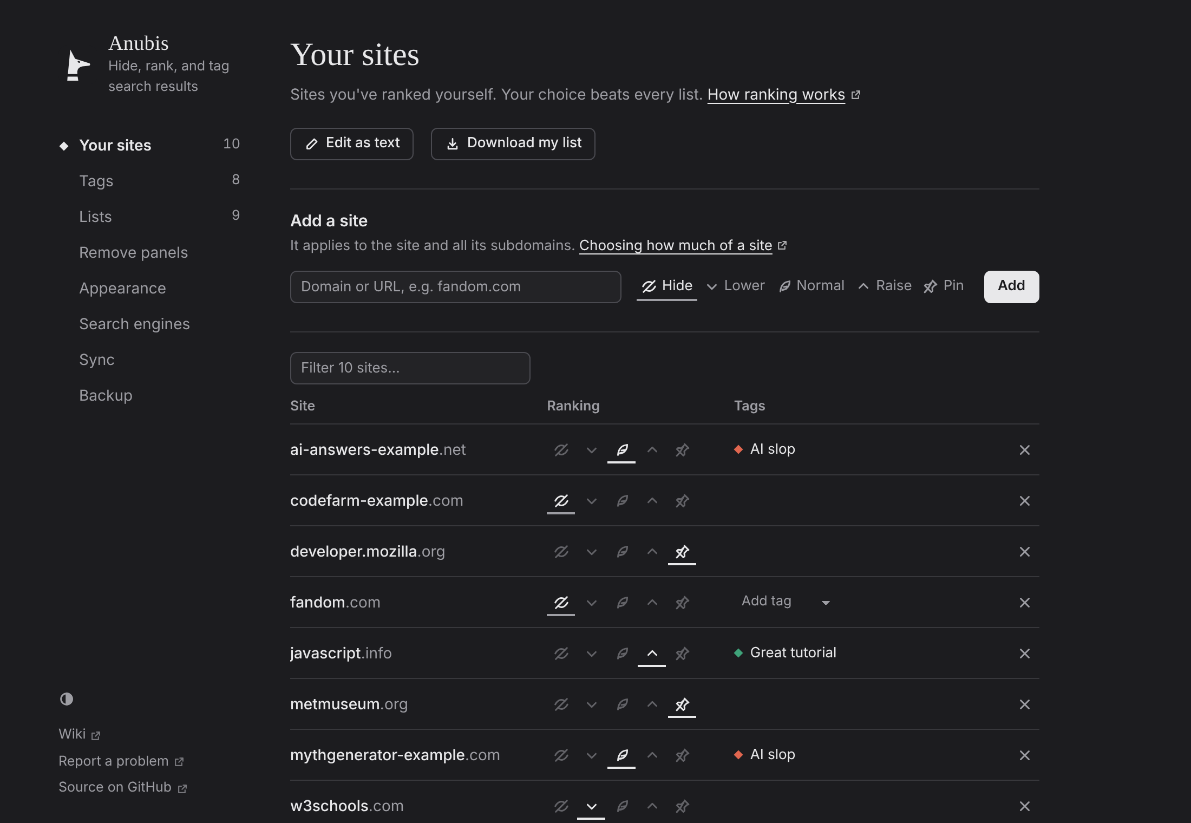Image resolution: width=1191 pixels, height=823 pixels.
Task: Select Hide ranking for new site
Action: [x=666, y=286]
